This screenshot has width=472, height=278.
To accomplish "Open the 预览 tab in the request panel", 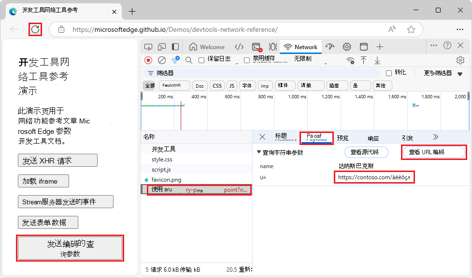I will (x=343, y=137).
